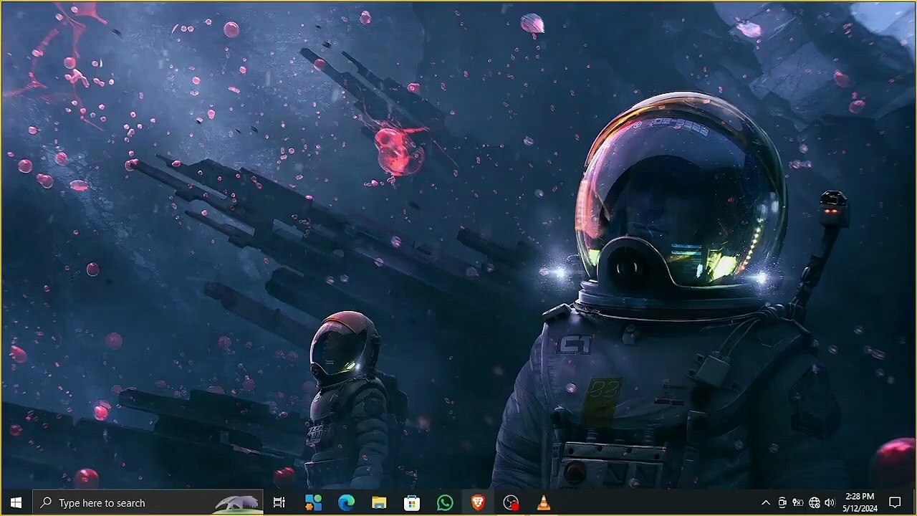Viewport: 917px width, 516px height.
Task: Open the Action Center notifications icon
Action: 895,502
